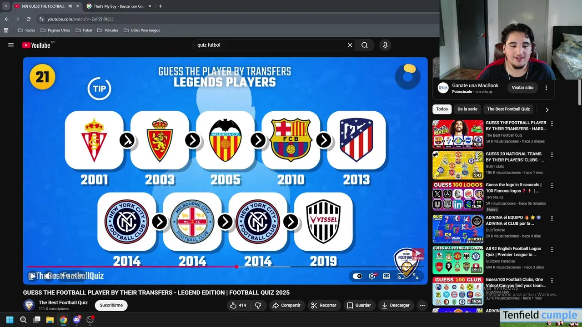The image size is (582, 327).
Task: Open ad options three-dot menu
Action: tap(546, 88)
